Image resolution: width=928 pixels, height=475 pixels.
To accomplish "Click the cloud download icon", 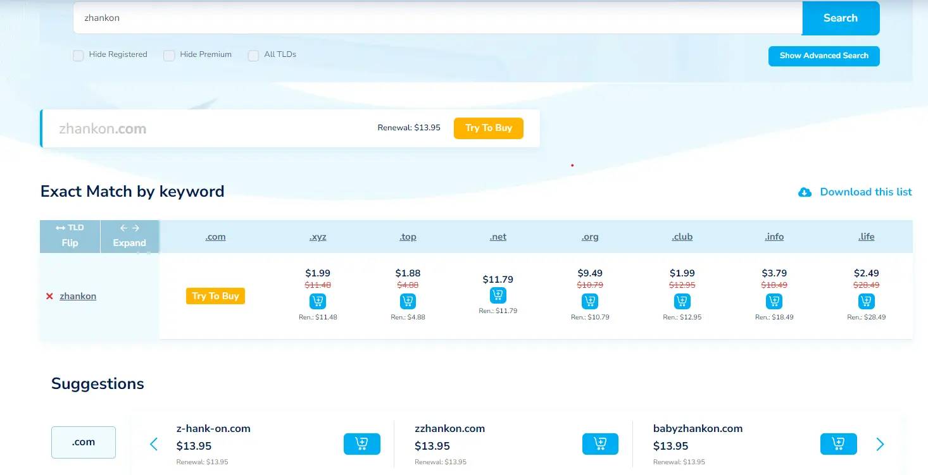I will point(805,192).
